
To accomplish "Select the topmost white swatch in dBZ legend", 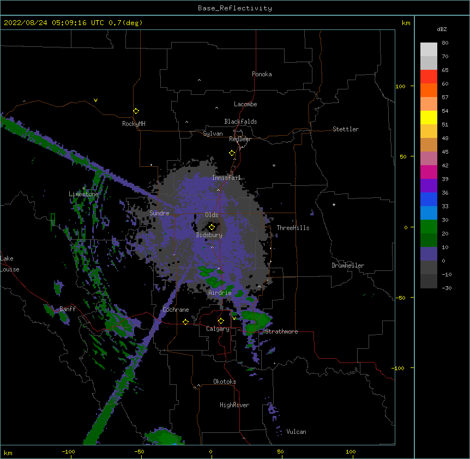I will 429,49.
